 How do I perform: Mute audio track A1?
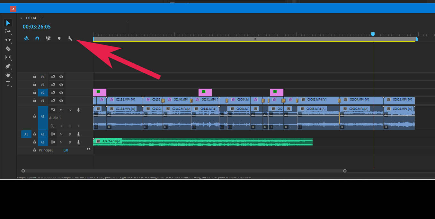tap(61, 110)
